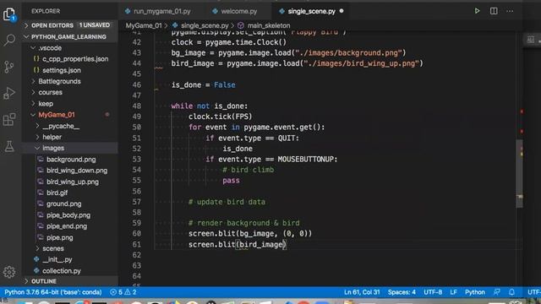The height and width of the screenshot is (304, 541).
Task: Open notifications bell in status bar
Action: click(x=512, y=292)
